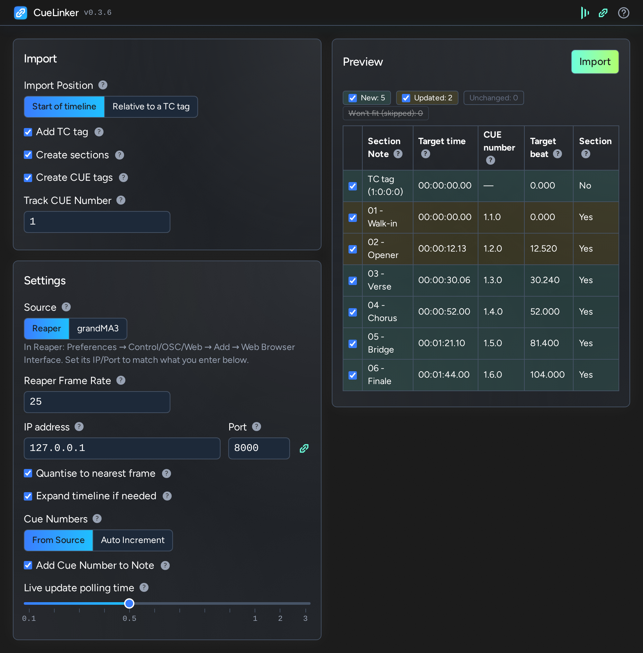The height and width of the screenshot is (653, 643).
Task: Toggle the Updated: 2 filter checkbox
Action: point(406,98)
